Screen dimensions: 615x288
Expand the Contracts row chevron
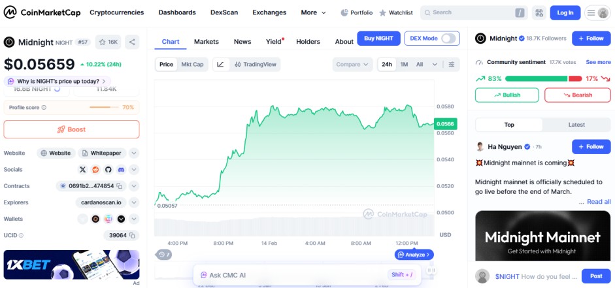tap(134, 186)
